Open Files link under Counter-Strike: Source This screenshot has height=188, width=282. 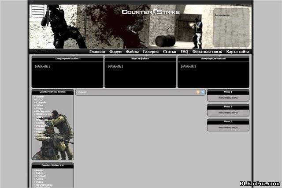click(x=39, y=132)
